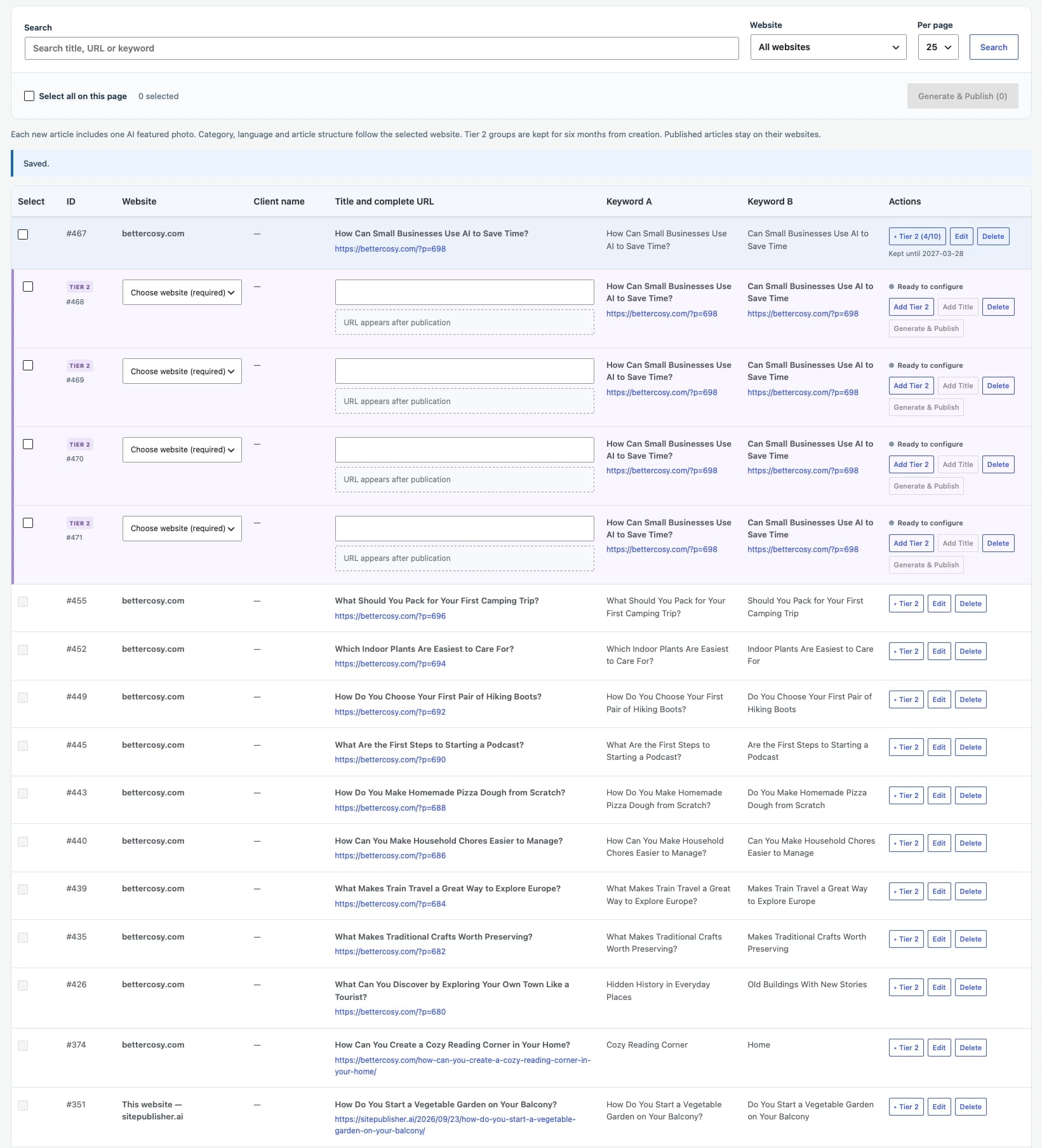Click the title input field in row #468
Screen dimensions: 1042x1148
point(465,292)
